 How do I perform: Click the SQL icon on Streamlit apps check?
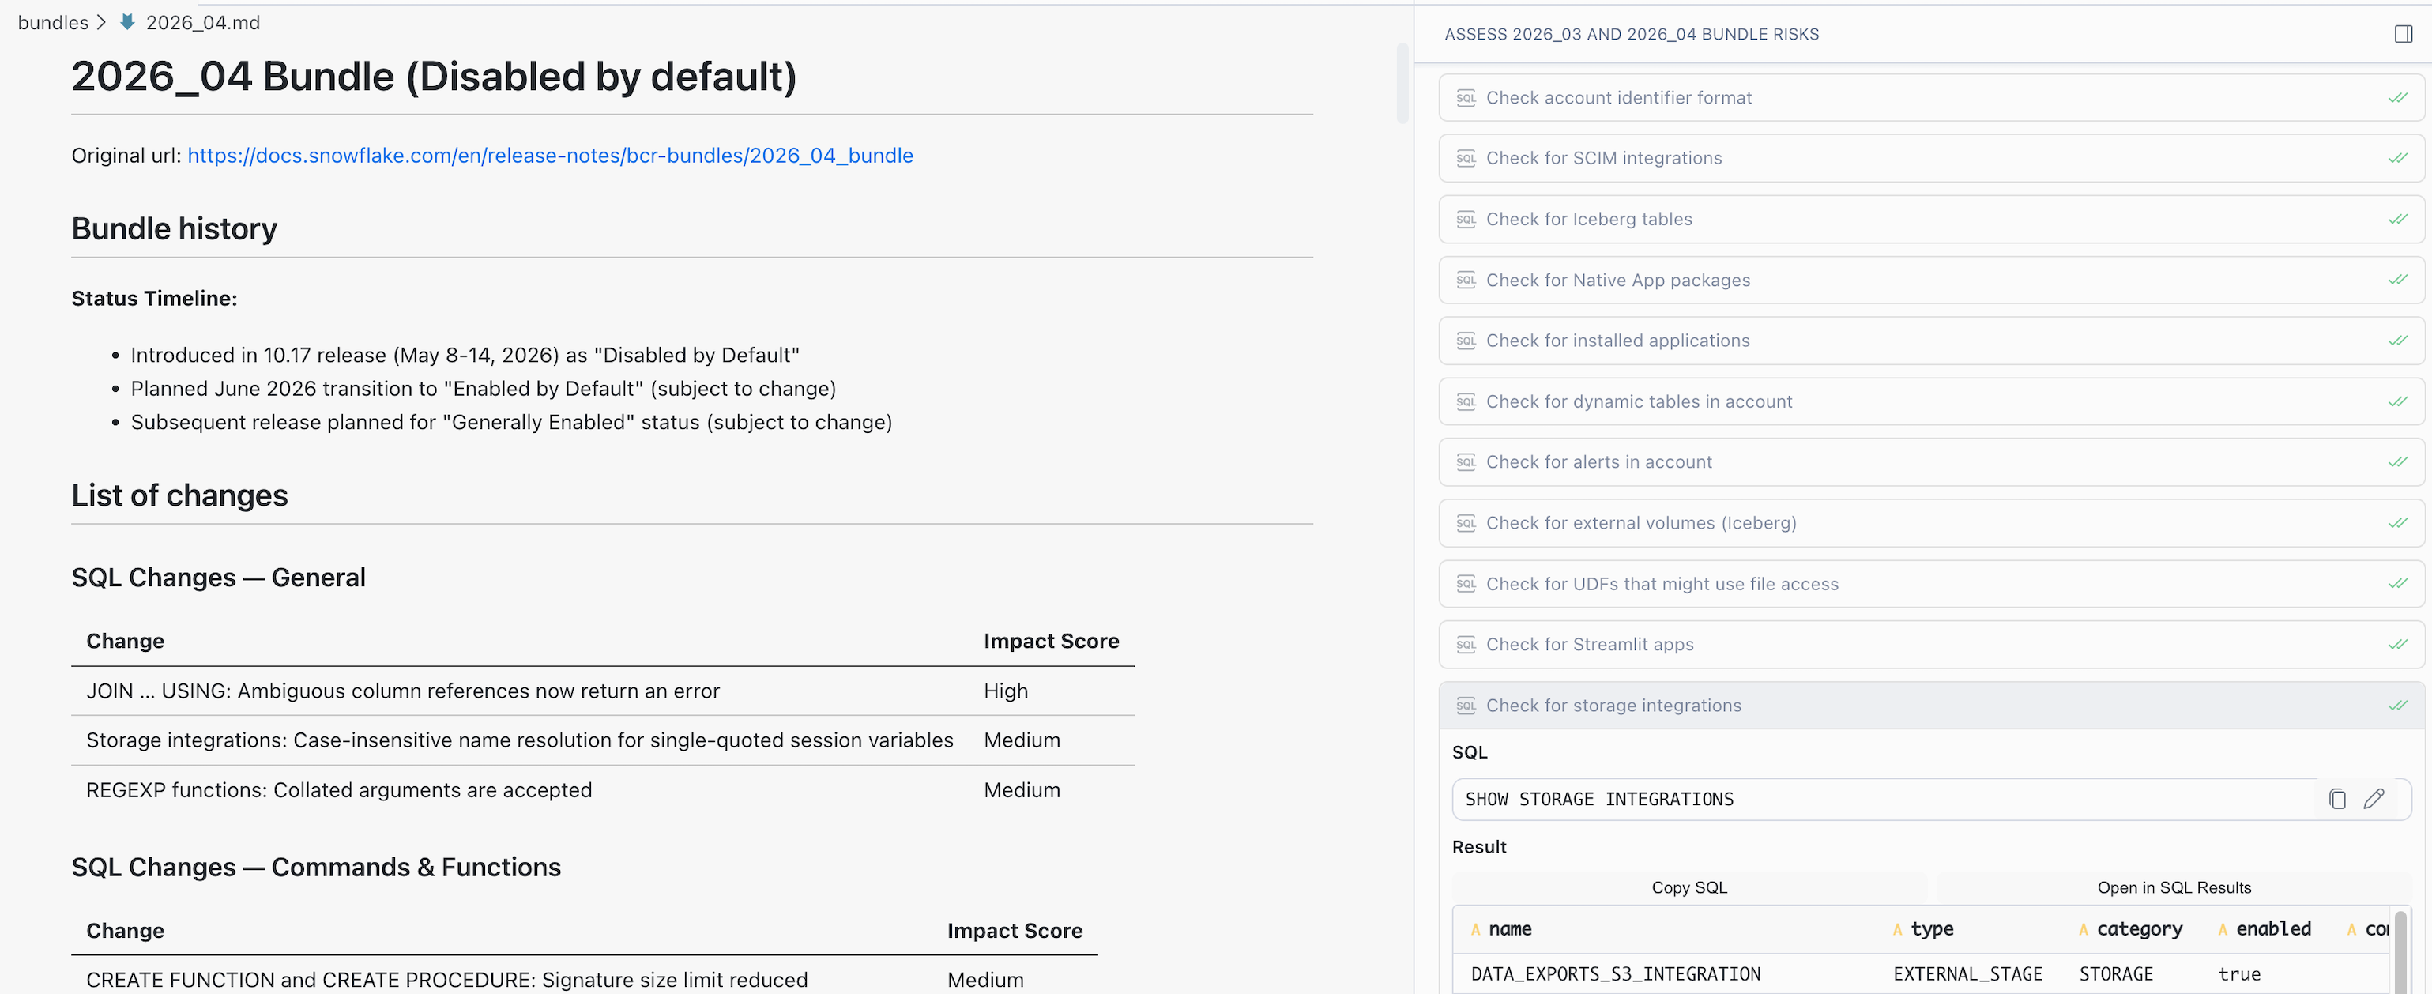(1465, 645)
